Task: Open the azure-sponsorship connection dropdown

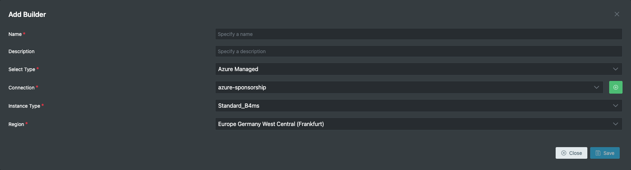Action: [x=409, y=87]
